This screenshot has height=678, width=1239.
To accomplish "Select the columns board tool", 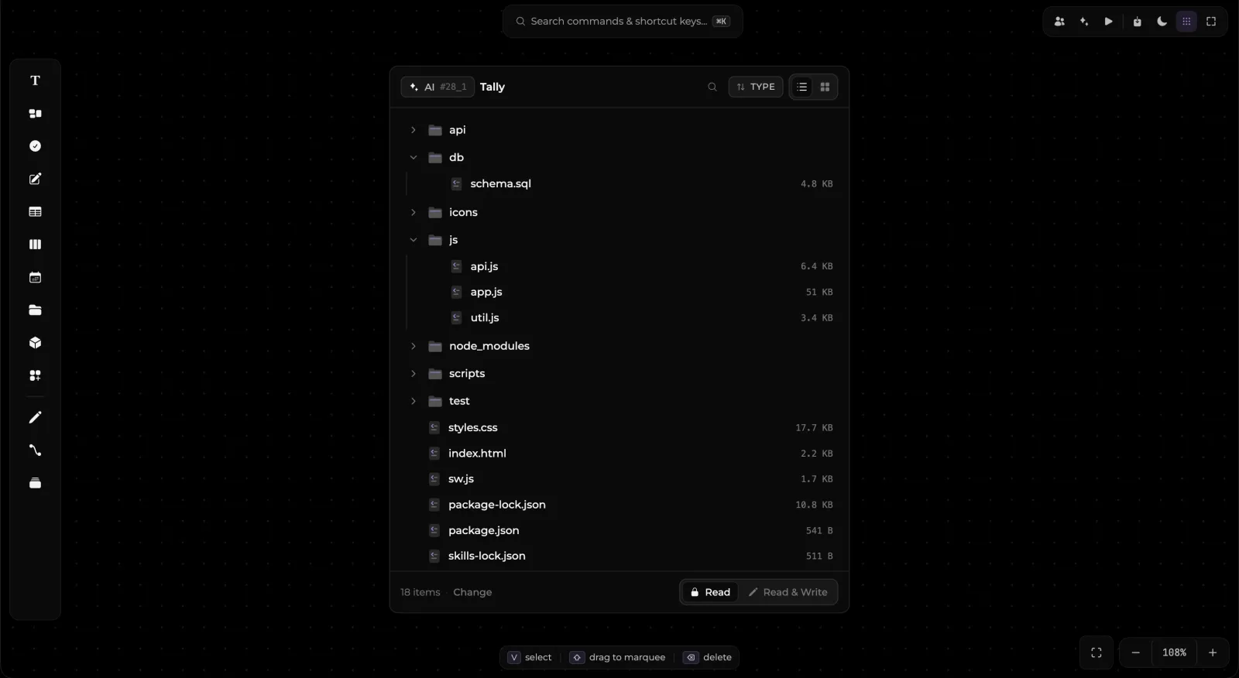I will click(x=35, y=245).
